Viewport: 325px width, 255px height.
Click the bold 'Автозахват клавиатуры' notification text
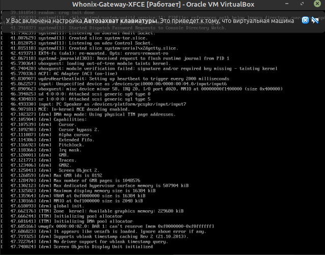121,21
